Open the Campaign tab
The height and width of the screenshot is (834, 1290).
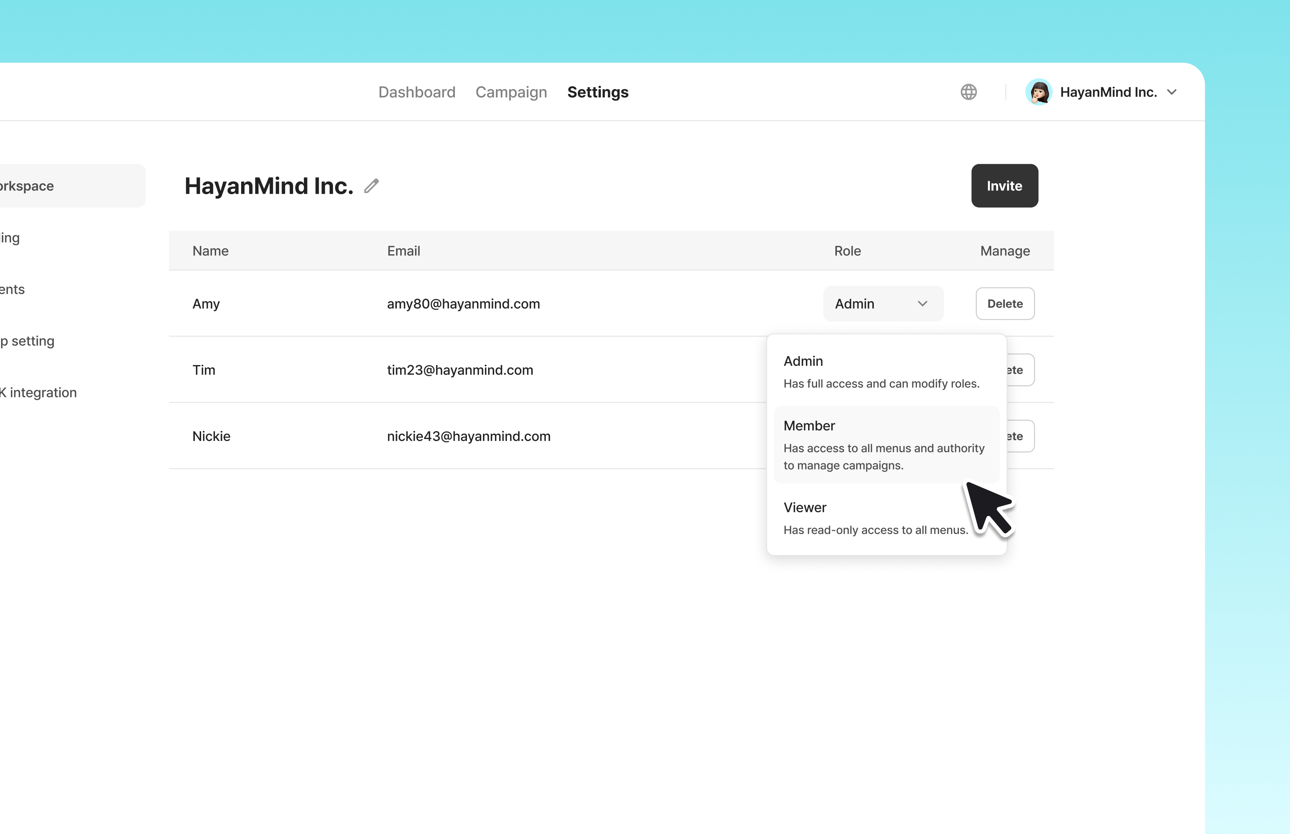pyautogui.click(x=511, y=92)
